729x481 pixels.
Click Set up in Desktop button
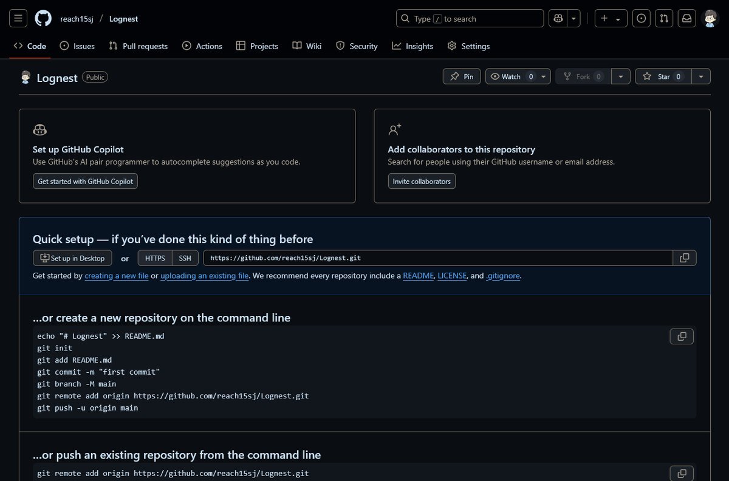pos(72,258)
